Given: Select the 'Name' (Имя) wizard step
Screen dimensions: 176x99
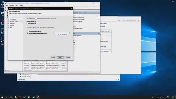Looking at the screenshot, I should click(11, 28).
